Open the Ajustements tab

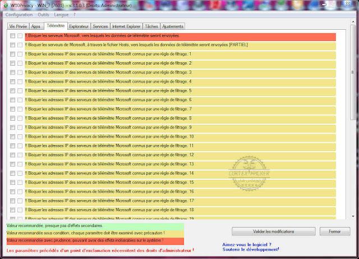tap(173, 26)
